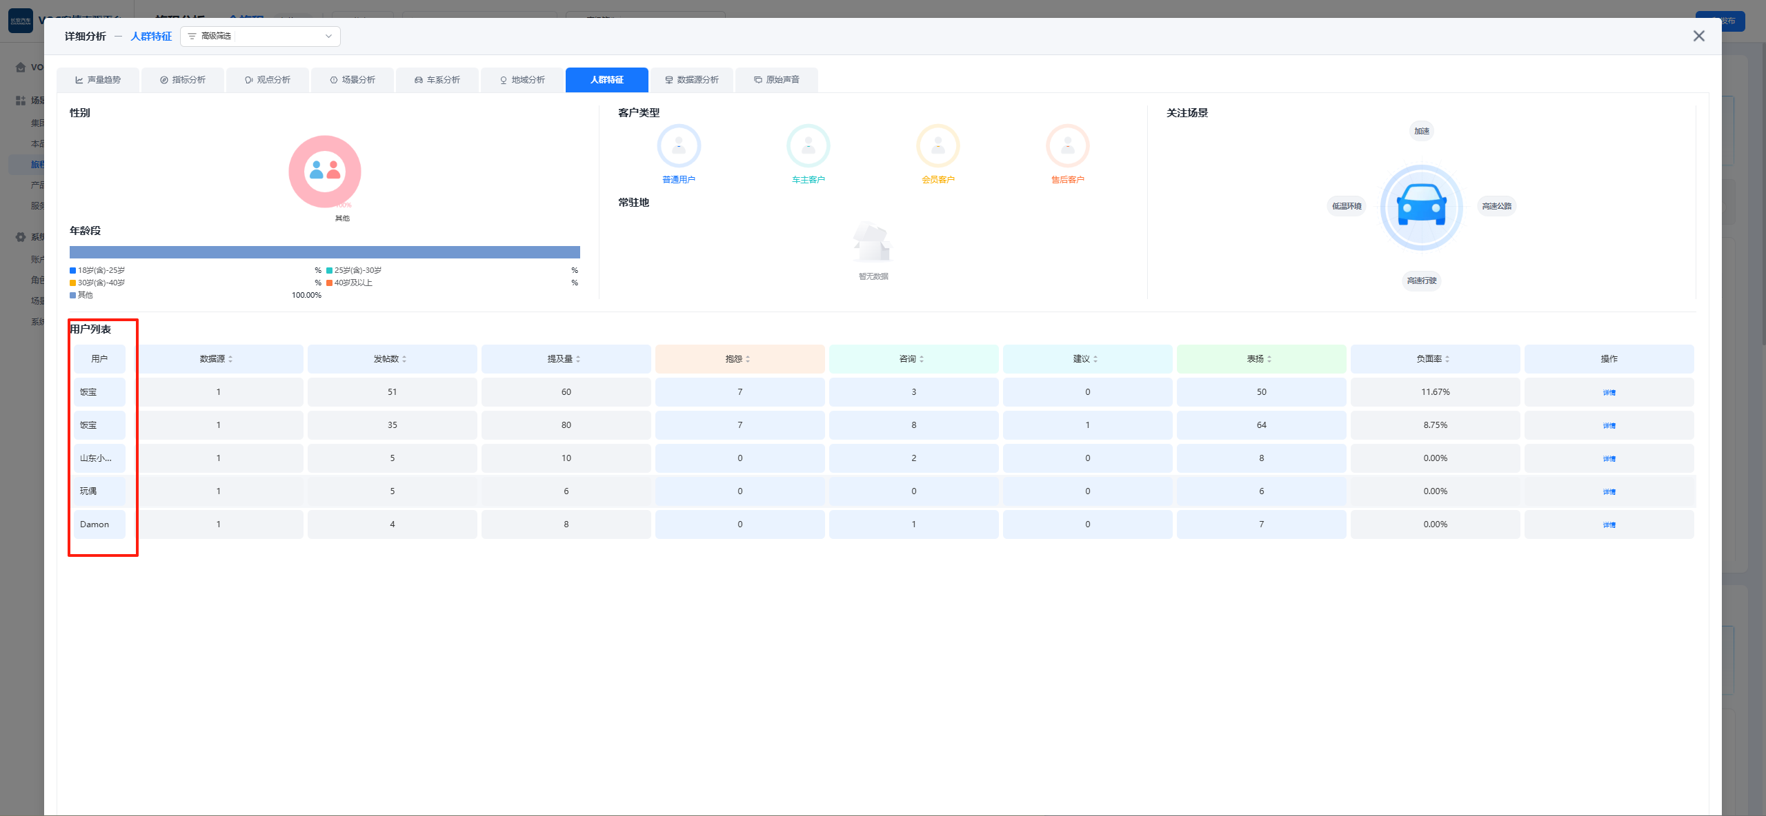Open the 高级筛选 dropdown
Screen dimensions: 1766x816
(x=260, y=36)
